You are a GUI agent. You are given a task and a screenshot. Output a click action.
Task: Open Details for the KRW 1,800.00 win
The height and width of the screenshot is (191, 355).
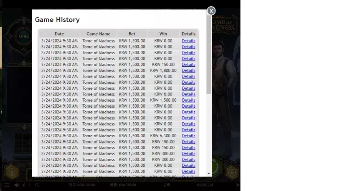tap(188, 70)
